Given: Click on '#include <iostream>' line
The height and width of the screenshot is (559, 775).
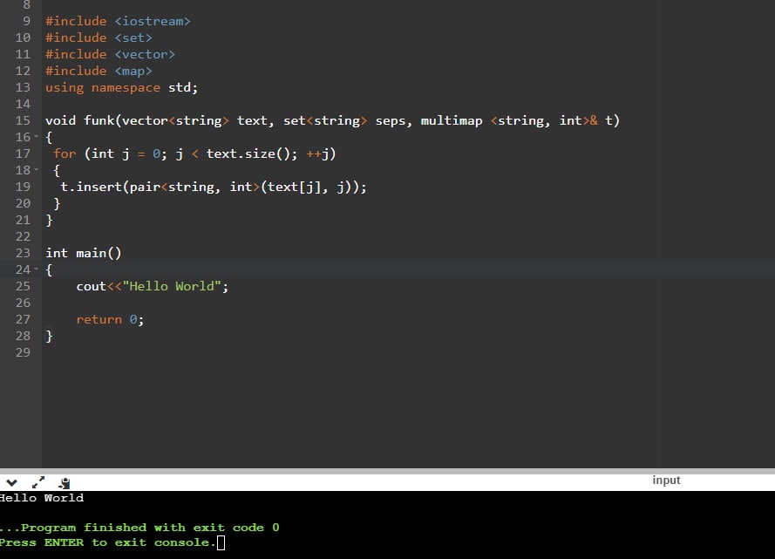Looking at the screenshot, I should pos(118,21).
